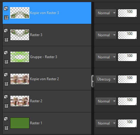This screenshot has width=140, height=135.
Task: Open the Überzug blend mode dropdown
Action: [x=106, y=79]
